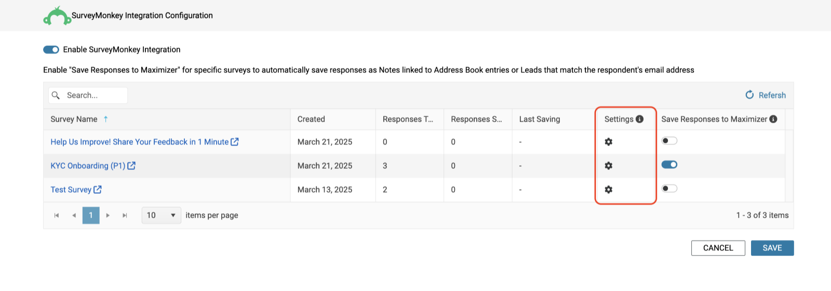Click the SurveyMonkey Integration Configuration title
The width and height of the screenshot is (831, 291).
coord(142,16)
